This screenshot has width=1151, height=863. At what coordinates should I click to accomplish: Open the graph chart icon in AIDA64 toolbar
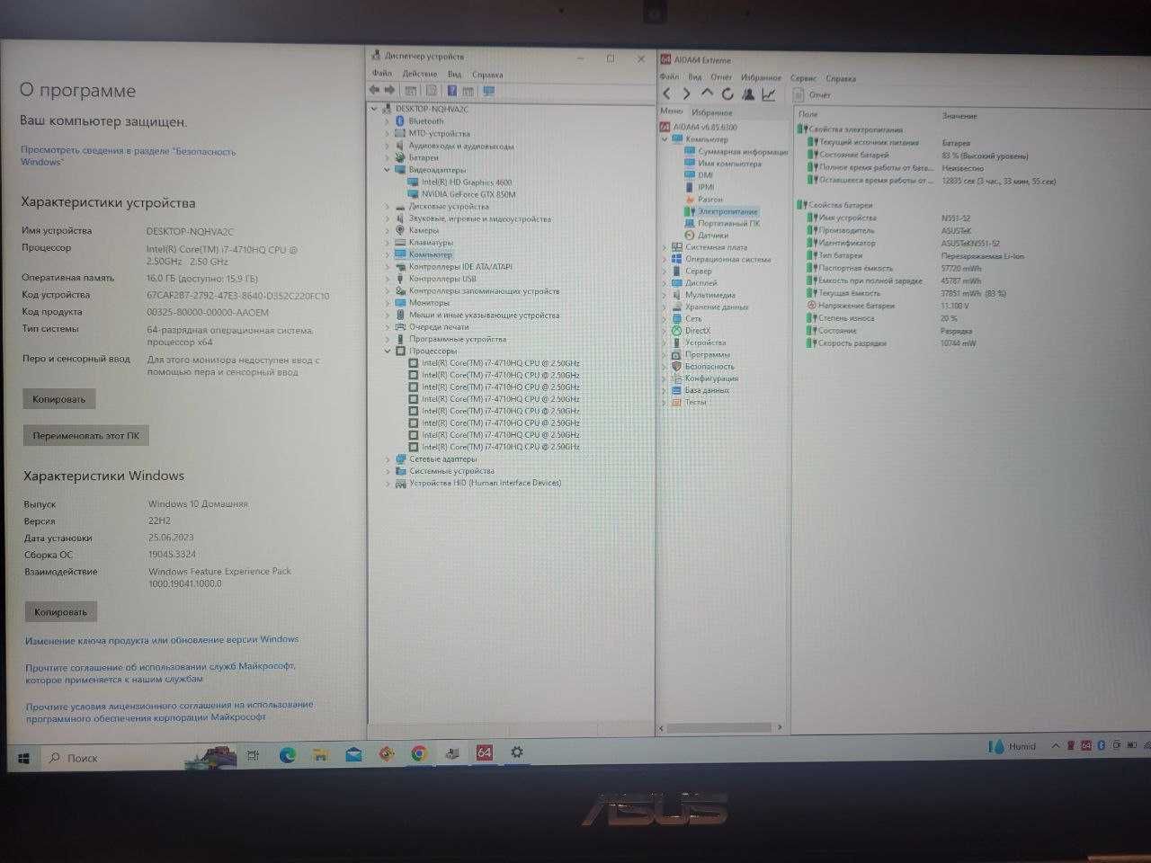[769, 93]
